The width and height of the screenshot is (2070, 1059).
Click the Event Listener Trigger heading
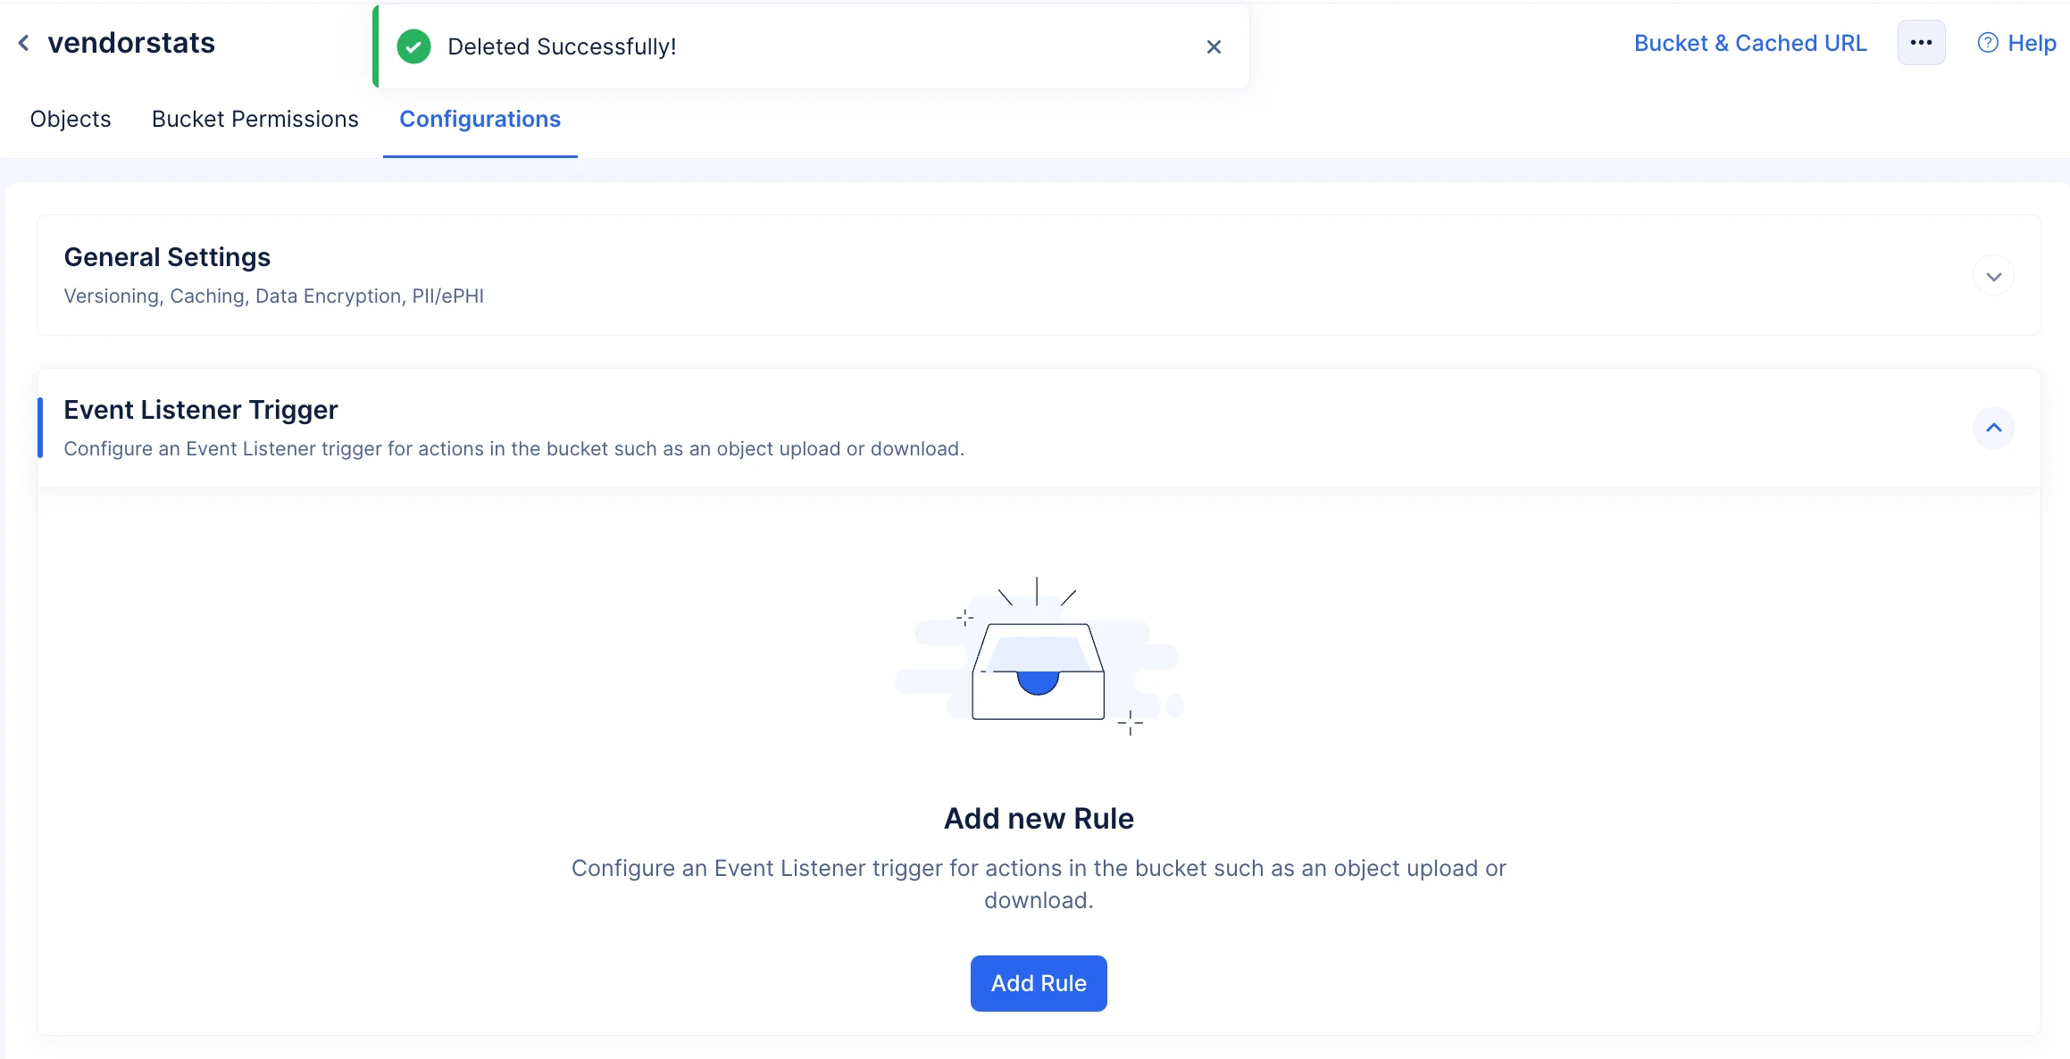click(x=201, y=410)
